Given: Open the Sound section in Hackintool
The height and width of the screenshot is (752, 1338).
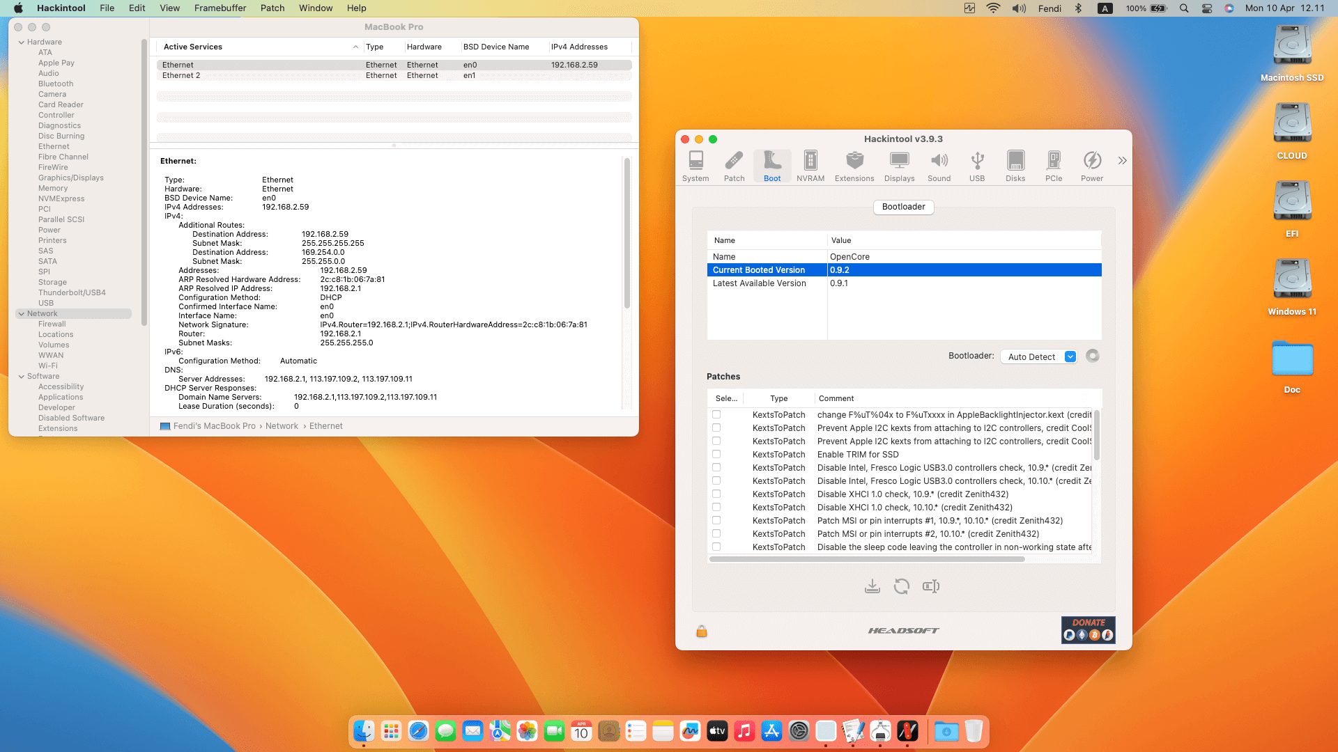Looking at the screenshot, I should pos(939,166).
